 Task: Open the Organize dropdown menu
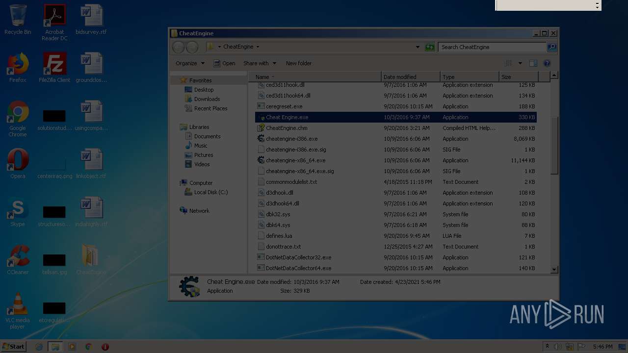pyautogui.click(x=190, y=63)
